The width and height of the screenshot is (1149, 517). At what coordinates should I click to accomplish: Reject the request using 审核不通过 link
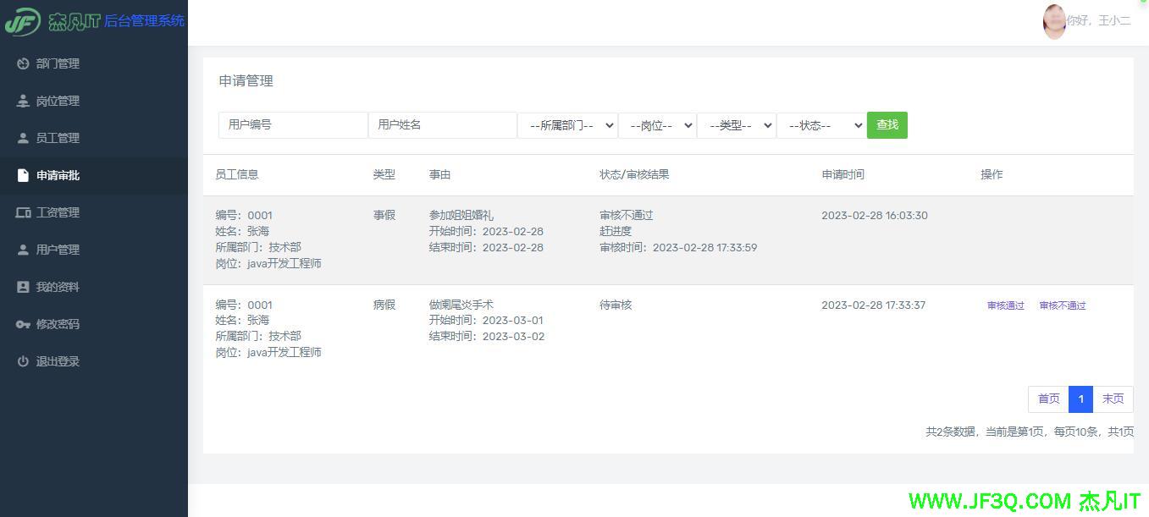(x=1062, y=305)
